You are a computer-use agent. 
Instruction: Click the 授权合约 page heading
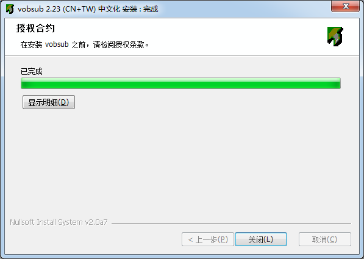point(35,28)
